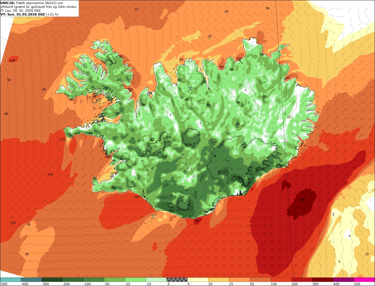Click the 220 value near the southern glacier
The height and width of the screenshot is (286, 375).
[172, 211]
